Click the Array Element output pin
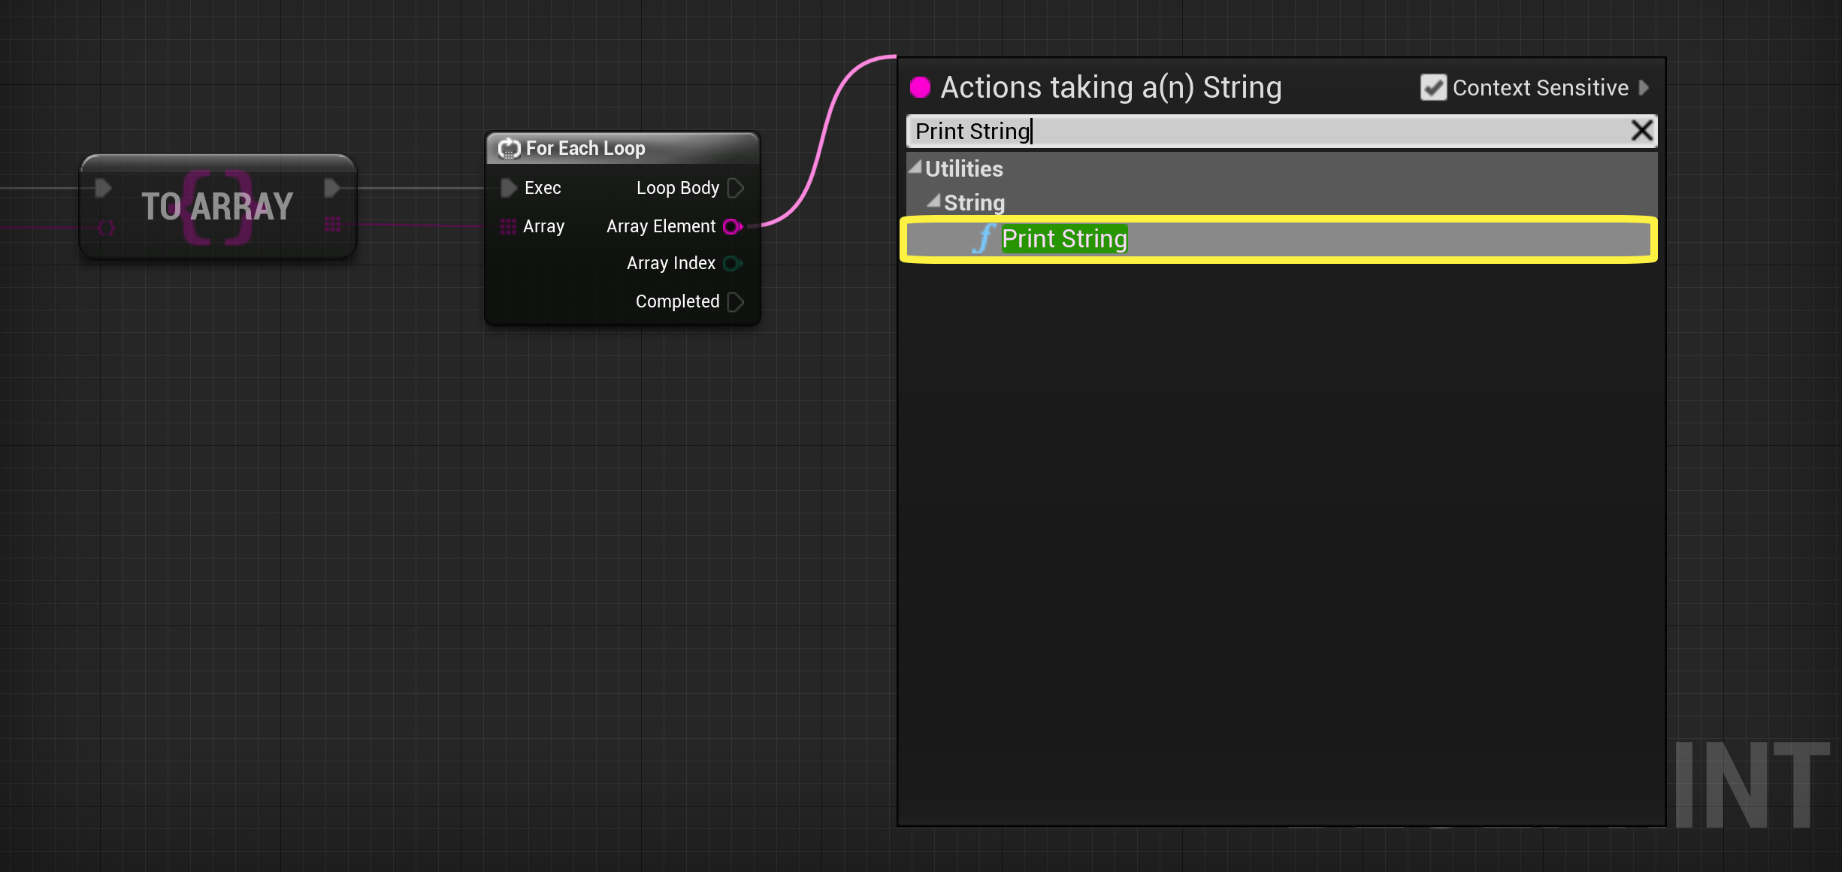Image resolution: width=1842 pixels, height=872 pixels. click(x=732, y=226)
